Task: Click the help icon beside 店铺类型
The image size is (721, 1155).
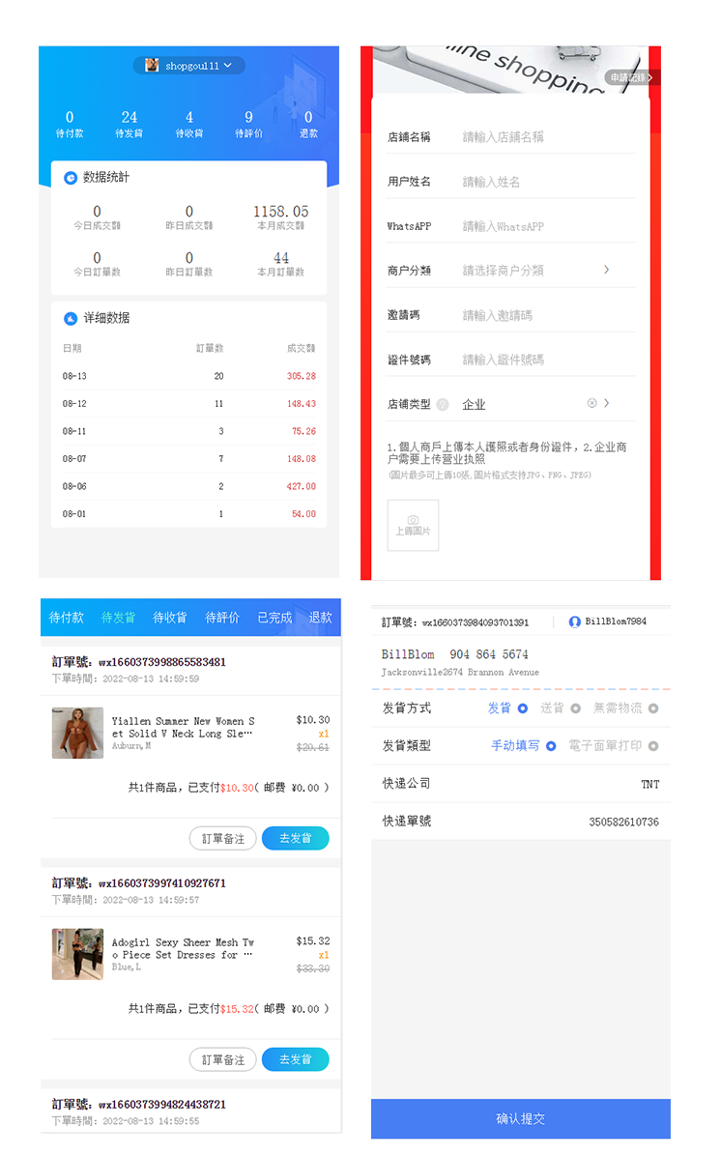Action: tap(443, 405)
